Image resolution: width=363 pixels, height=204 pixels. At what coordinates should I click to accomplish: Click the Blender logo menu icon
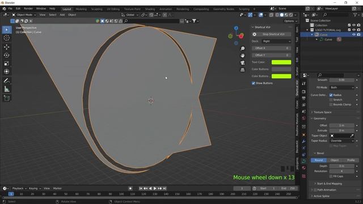click(4, 8)
